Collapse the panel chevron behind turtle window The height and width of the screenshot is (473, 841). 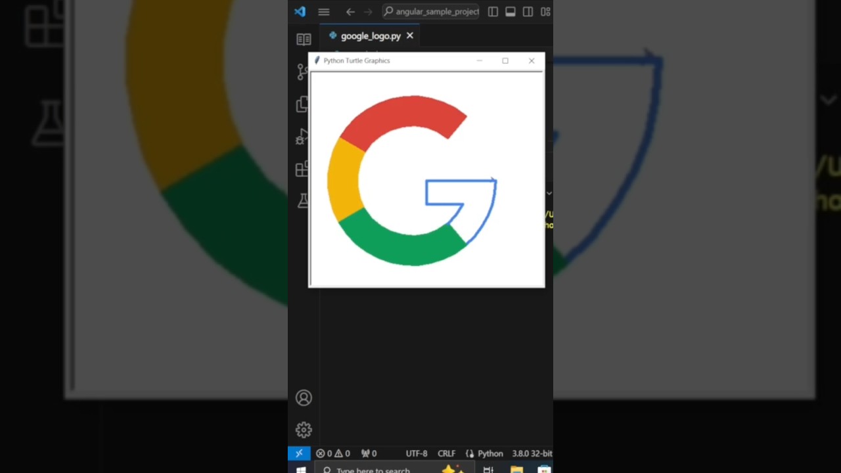click(x=549, y=193)
